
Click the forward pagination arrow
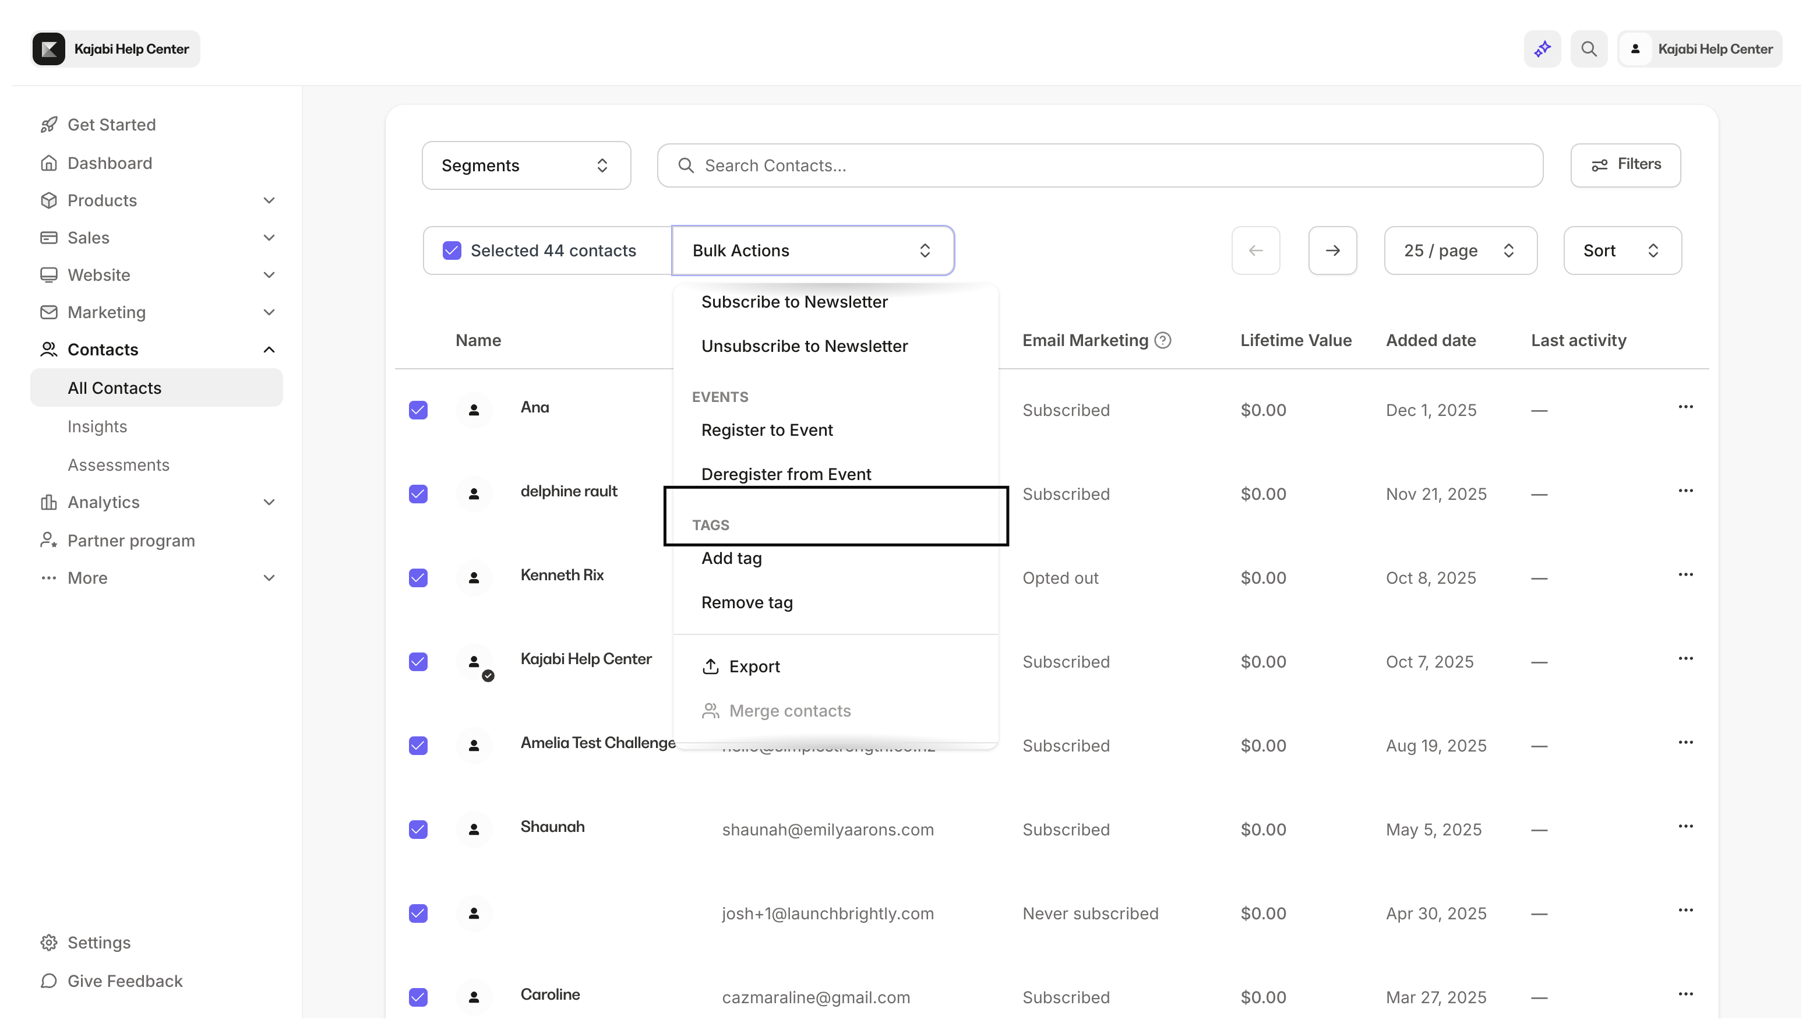[x=1333, y=251]
